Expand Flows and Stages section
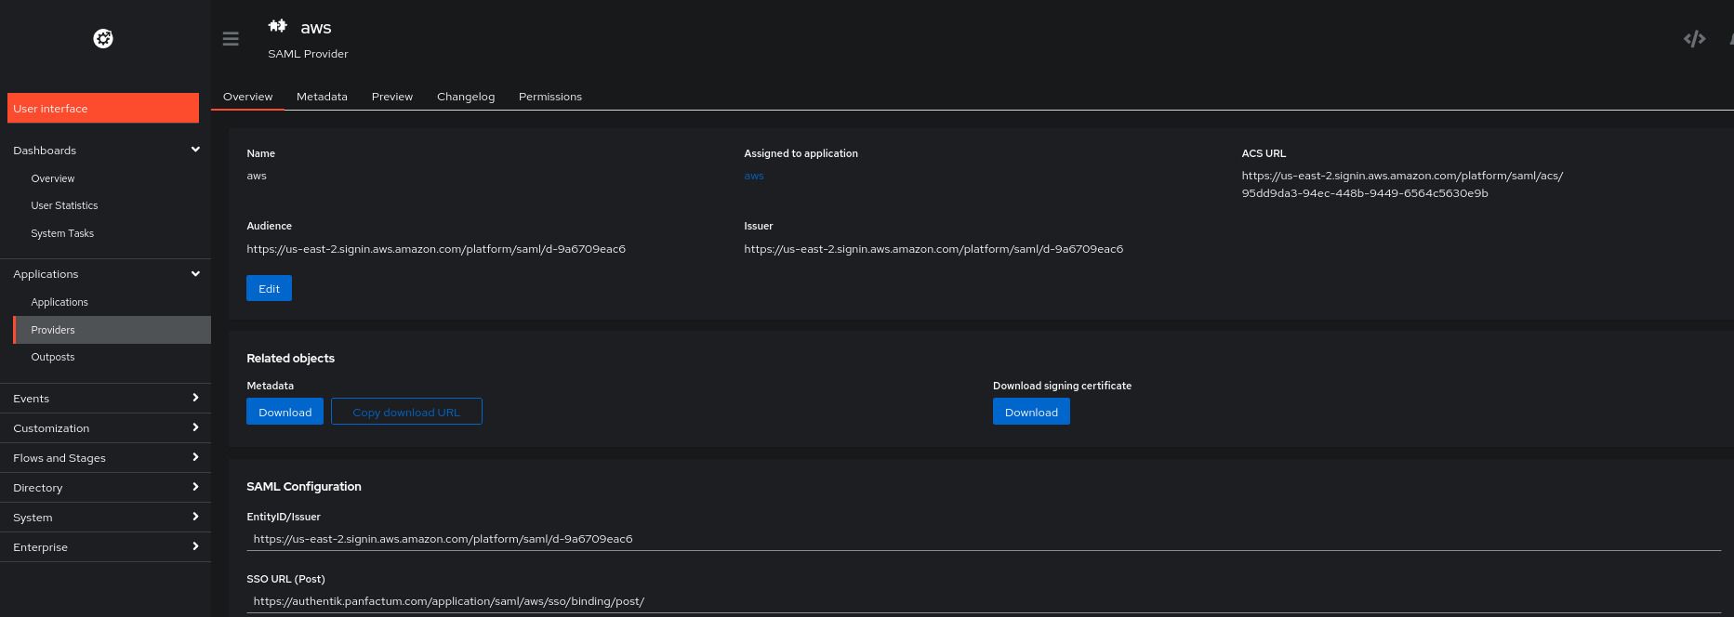1734x617 pixels. pos(105,457)
